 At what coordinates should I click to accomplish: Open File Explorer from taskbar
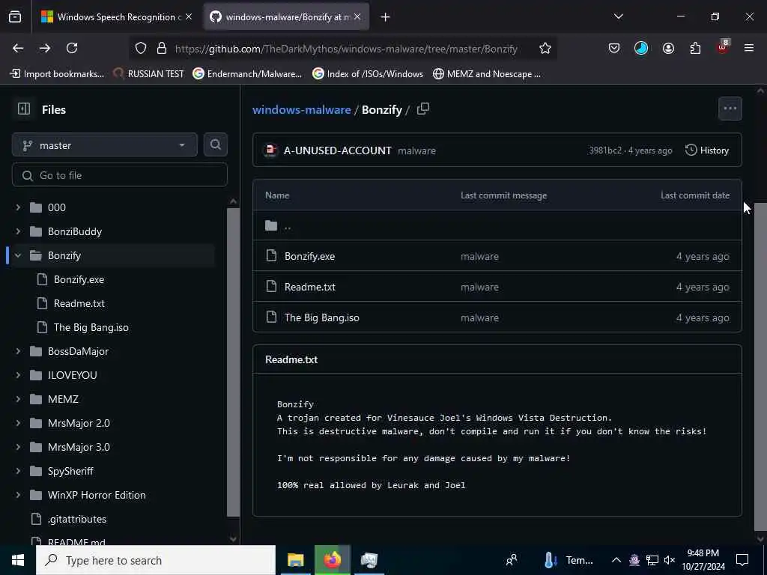tap(295, 560)
